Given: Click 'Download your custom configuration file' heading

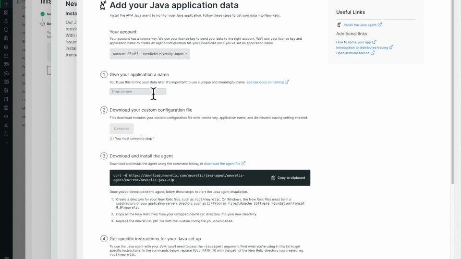Looking at the screenshot, I should tap(151, 110).
